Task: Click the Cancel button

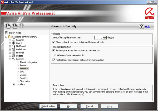Action: (89, 106)
